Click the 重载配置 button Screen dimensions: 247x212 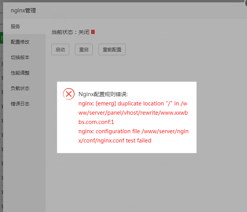point(112,49)
